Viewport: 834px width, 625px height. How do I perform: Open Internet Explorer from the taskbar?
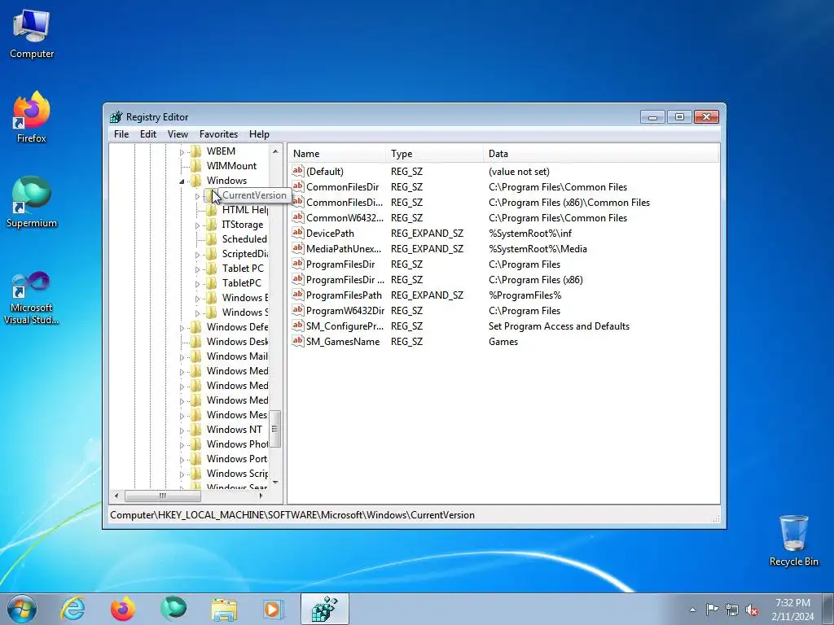pos(72,609)
